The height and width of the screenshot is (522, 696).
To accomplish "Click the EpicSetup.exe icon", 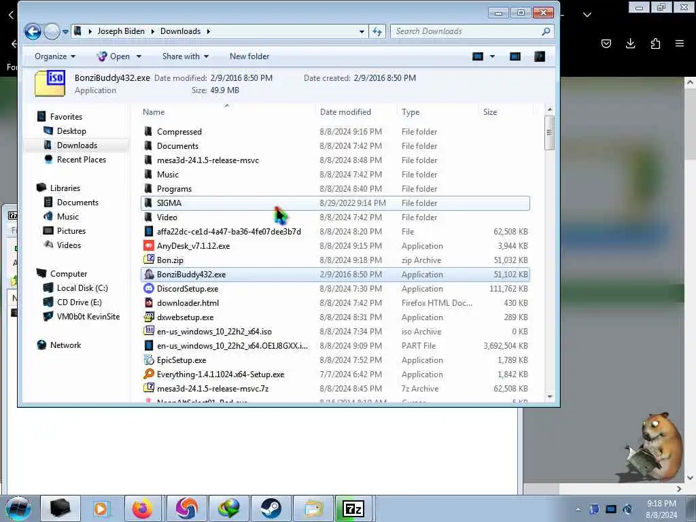I will pyautogui.click(x=149, y=360).
